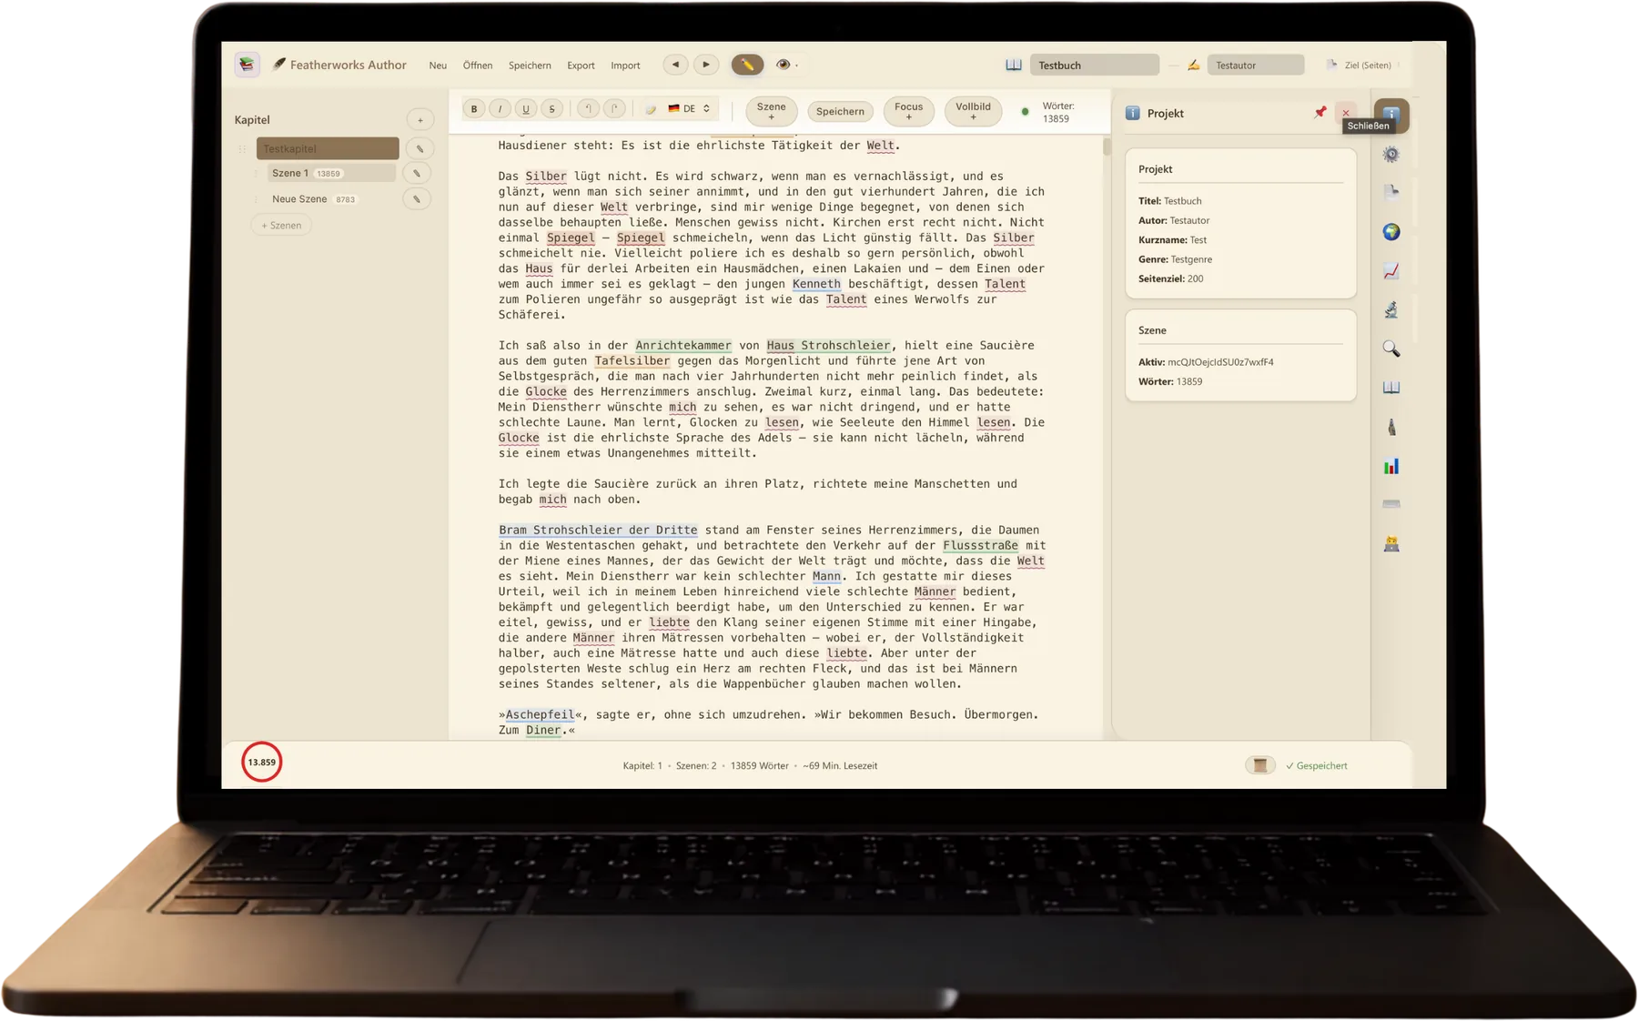
Task: Open the microscope analysis icon
Action: pos(1391,310)
